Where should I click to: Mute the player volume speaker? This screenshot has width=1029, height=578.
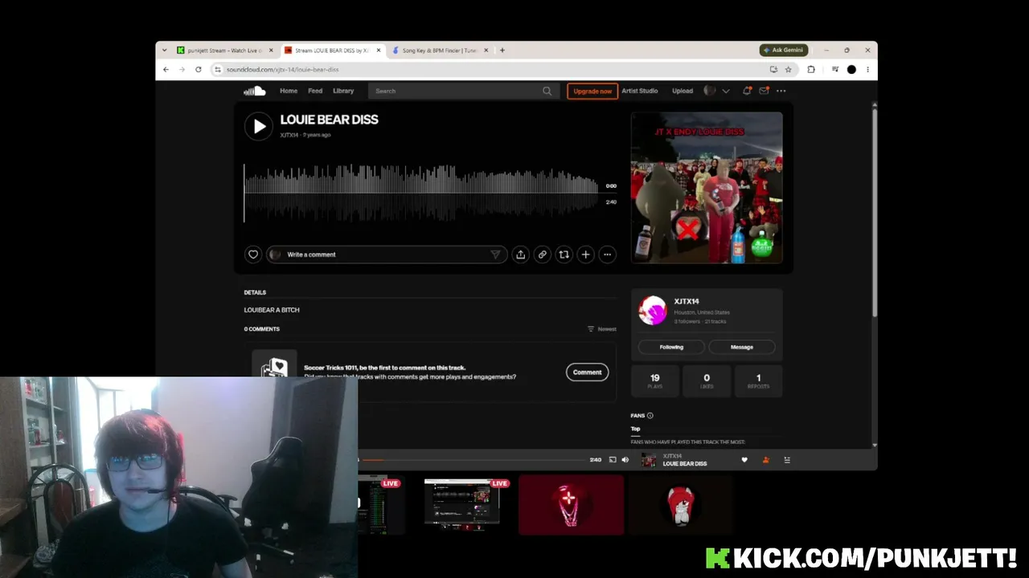click(625, 460)
